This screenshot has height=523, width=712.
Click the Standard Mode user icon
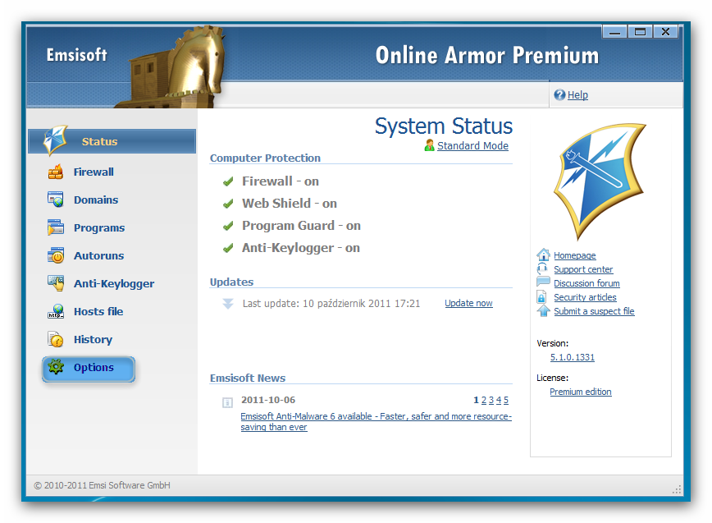[429, 145]
